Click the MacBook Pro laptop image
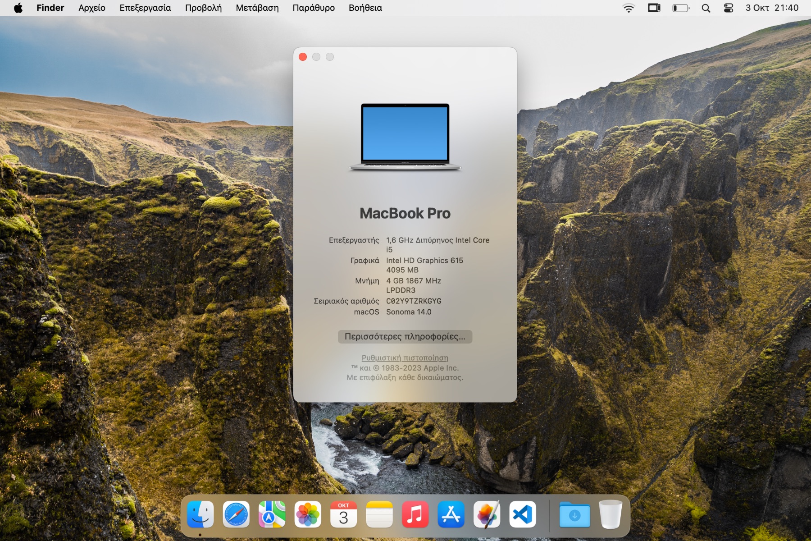811x541 pixels. coord(405,137)
